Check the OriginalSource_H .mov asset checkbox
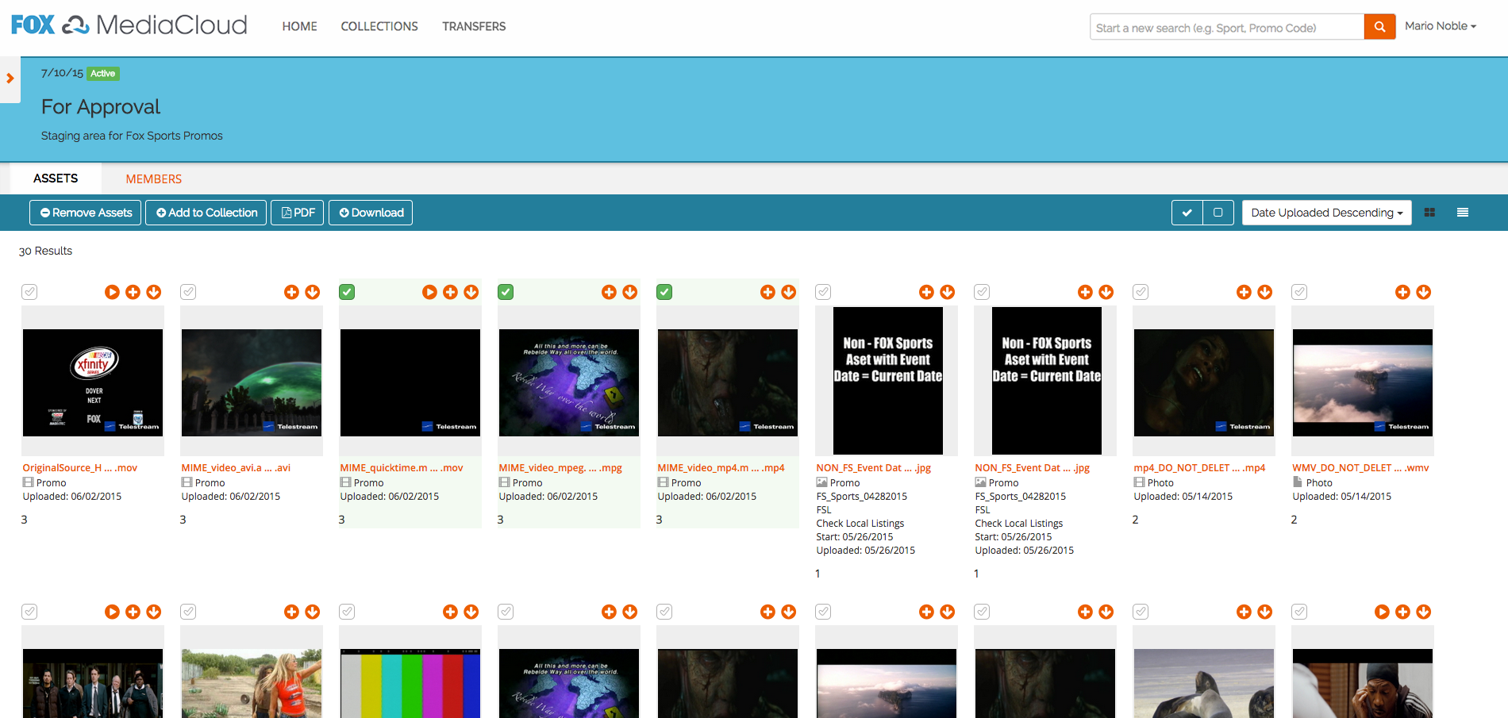 [29, 292]
